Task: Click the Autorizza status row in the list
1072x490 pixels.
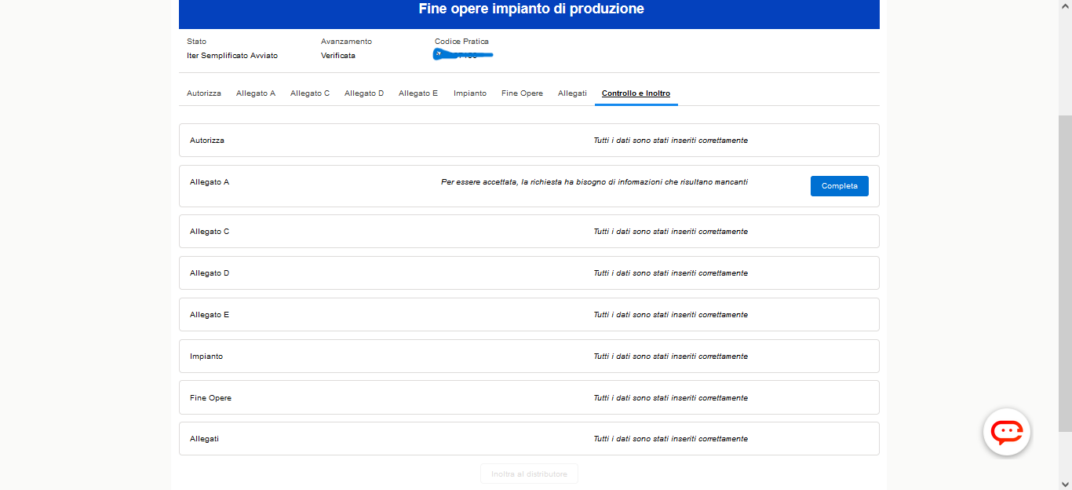Action: [x=529, y=141]
